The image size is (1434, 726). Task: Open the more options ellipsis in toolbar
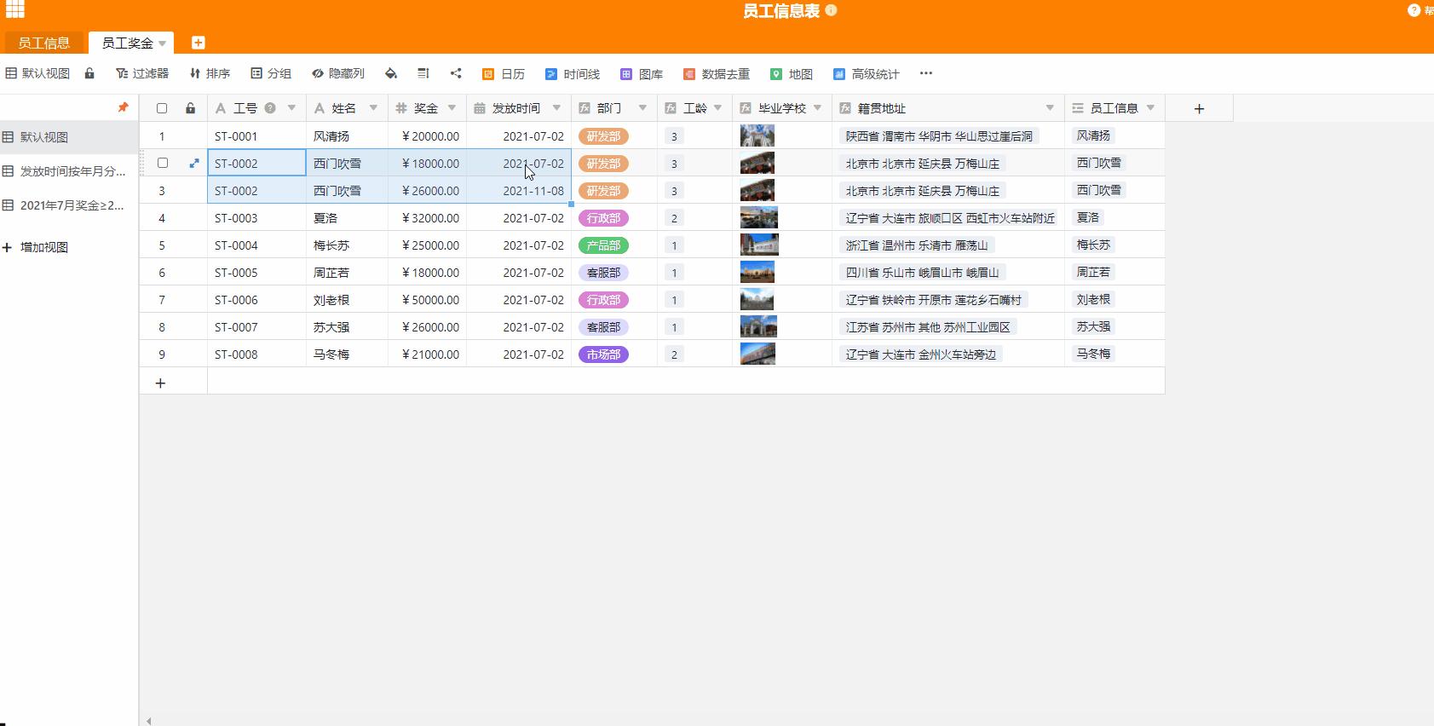point(926,73)
